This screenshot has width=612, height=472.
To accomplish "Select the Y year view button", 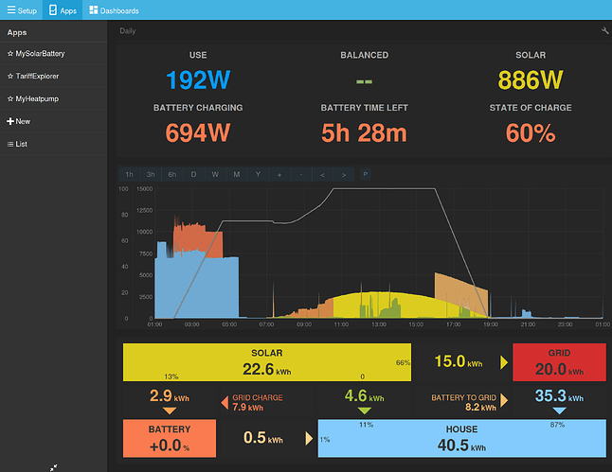I will (258, 174).
